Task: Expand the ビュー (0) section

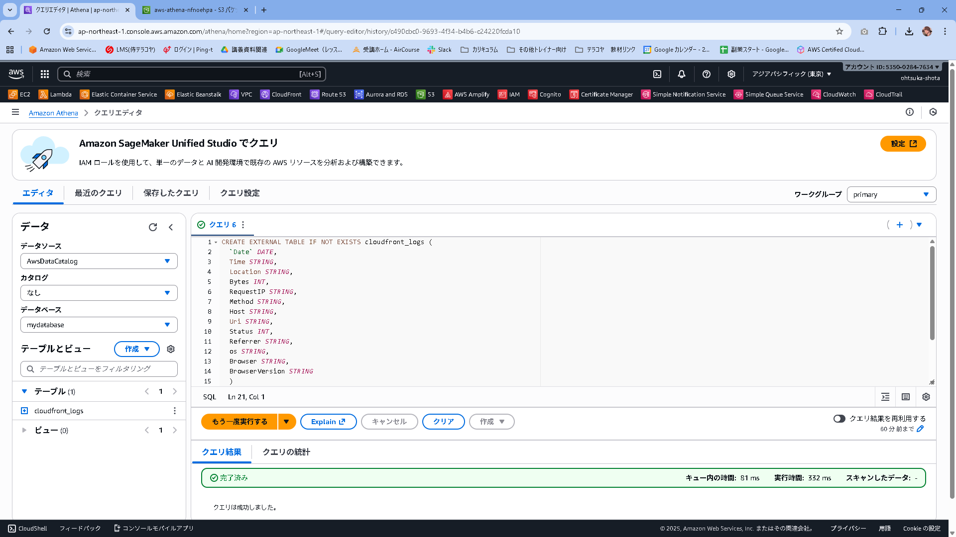Action: click(24, 430)
